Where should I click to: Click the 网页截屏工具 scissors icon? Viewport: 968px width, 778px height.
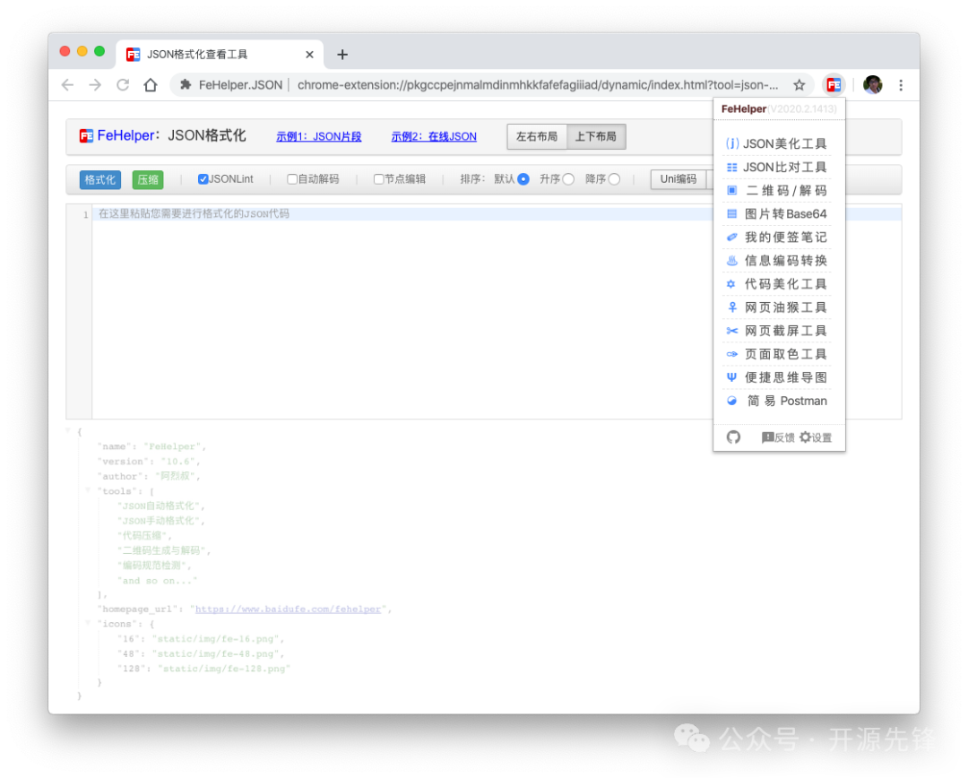(731, 331)
